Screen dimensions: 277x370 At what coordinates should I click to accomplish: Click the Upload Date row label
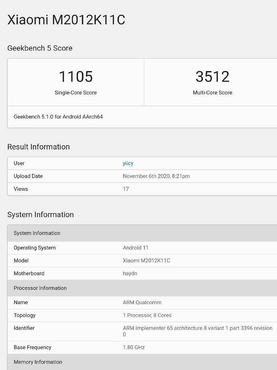pyautogui.click(x=28, y=176)
